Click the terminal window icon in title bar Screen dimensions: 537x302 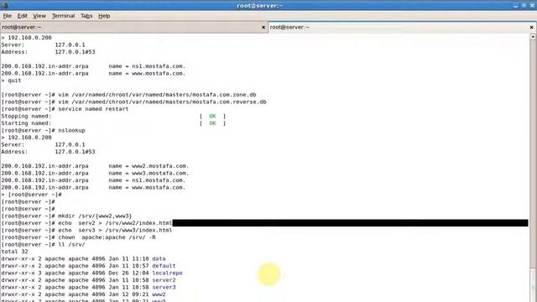coord(4,5)
